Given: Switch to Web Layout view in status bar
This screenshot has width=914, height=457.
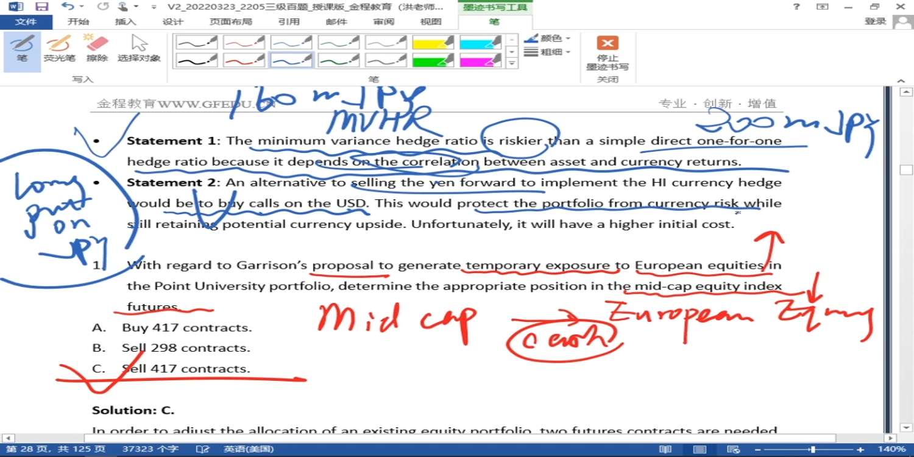Looking at the screenshot, I should pos(734,450).
